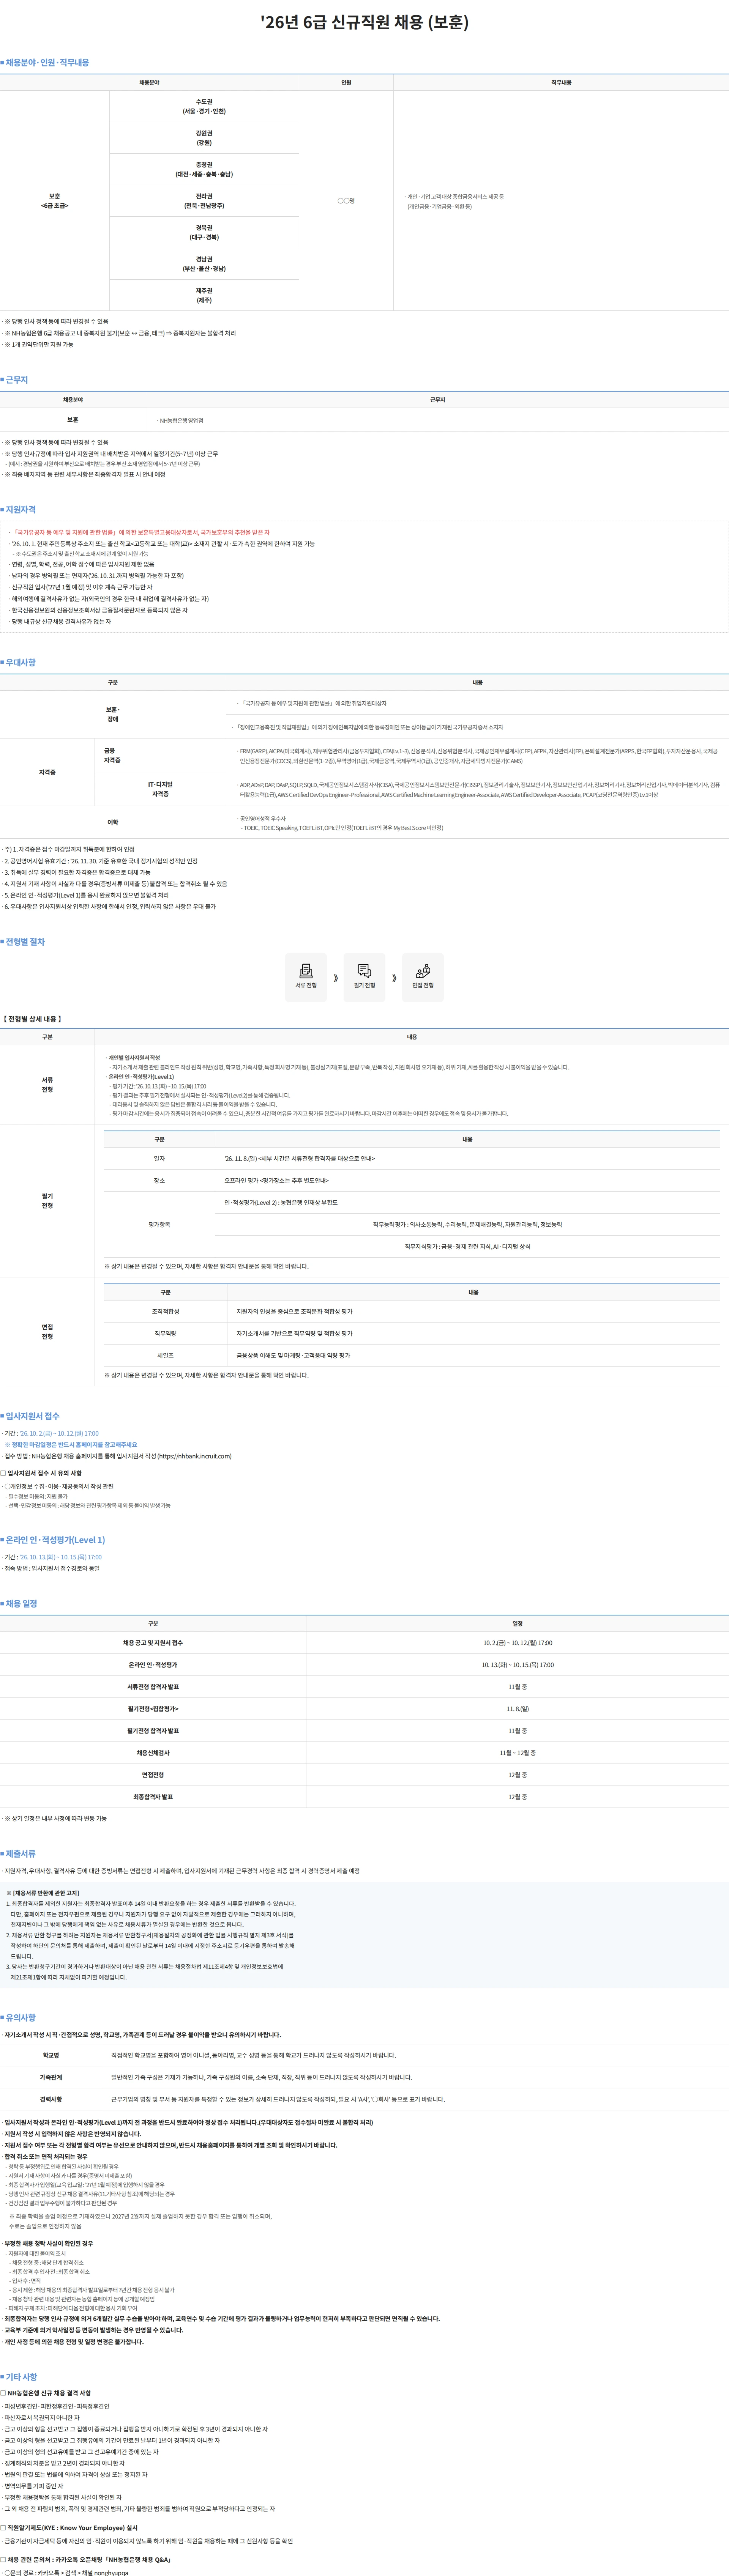This screenshot has height=2576, width=729.
Task: Click the 10.2.(금) ~ 10.12.(월) 17:00 schedule cell
Action: tap(517, 1643)
